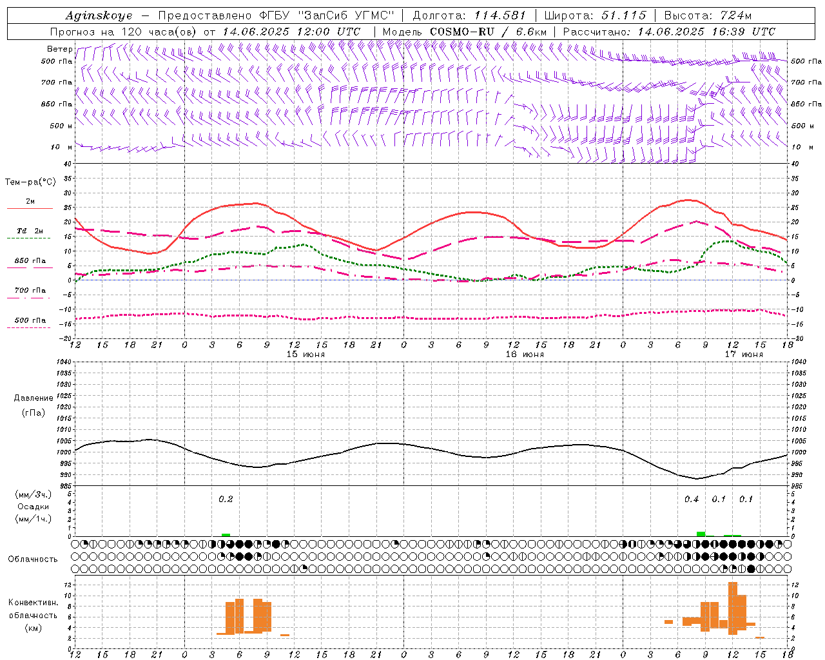Click the precipitation amount 0.2

(x=226, y=499)
